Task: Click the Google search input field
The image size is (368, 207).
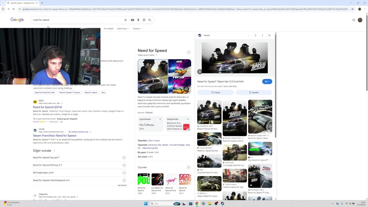Action: (78, 20)
